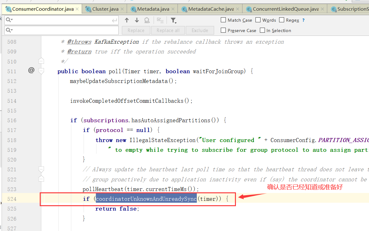Enable the Regex checkbox
369x231 pixels.
(x=281, y=20)
